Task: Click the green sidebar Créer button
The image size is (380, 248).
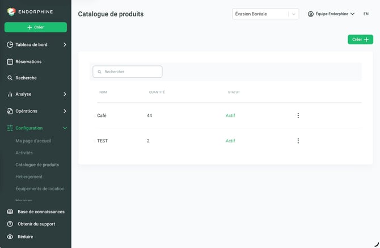Action: coord(36,27)
